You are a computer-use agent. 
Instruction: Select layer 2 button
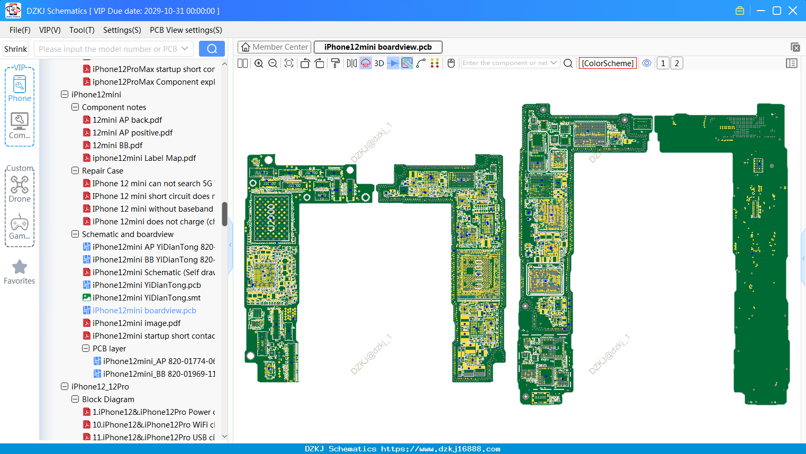tap(677, 63)
